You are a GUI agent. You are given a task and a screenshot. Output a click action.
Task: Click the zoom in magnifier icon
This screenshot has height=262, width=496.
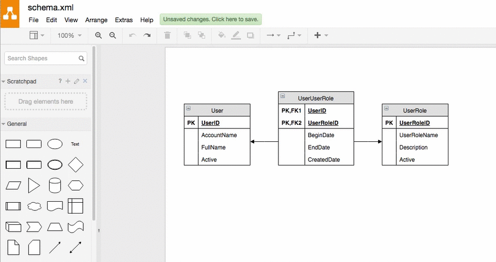(x=99, y=36)
